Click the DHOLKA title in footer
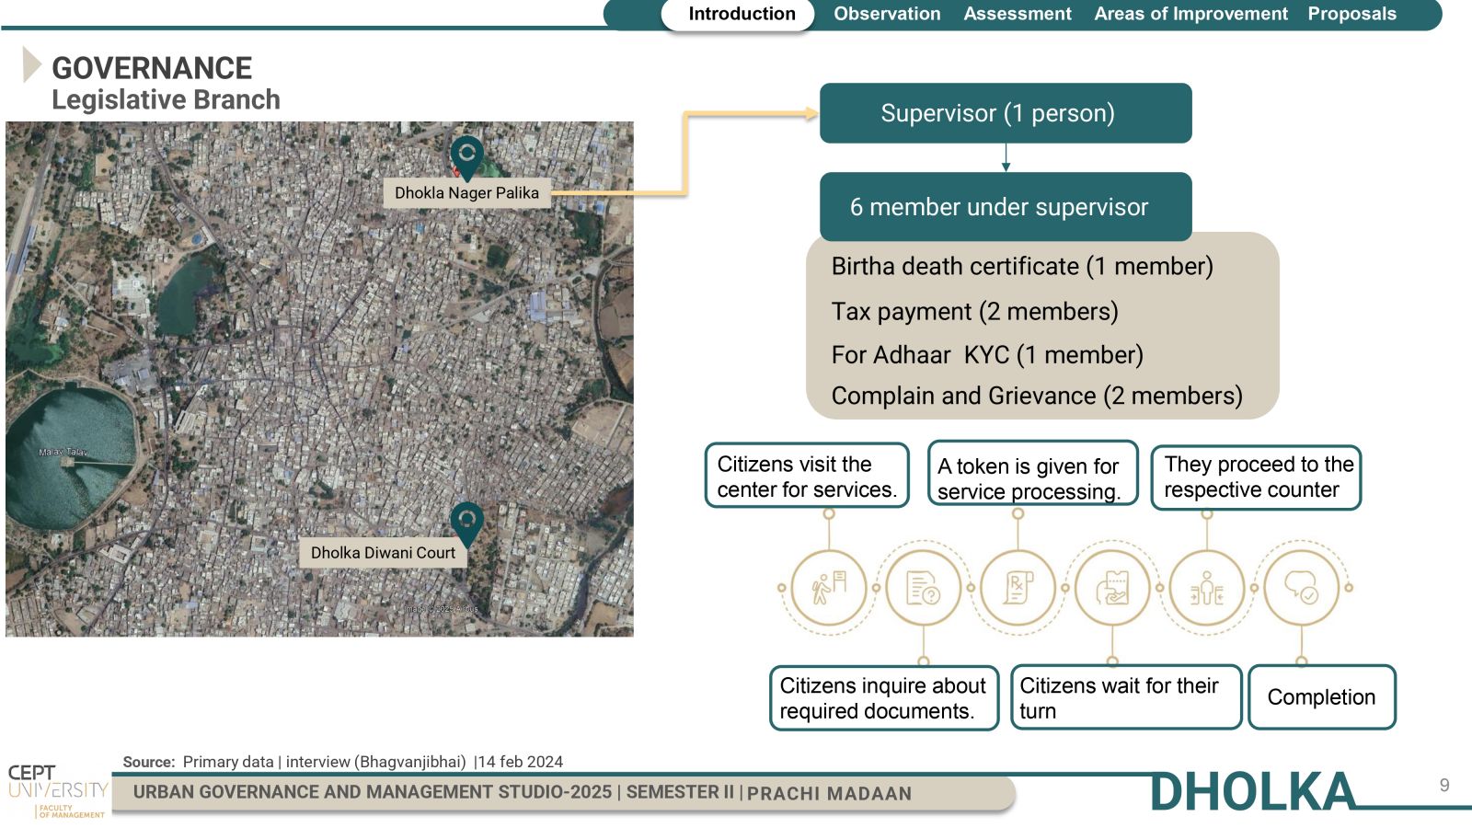Screen dimensions: 1472x828 tap(1253, 792)
